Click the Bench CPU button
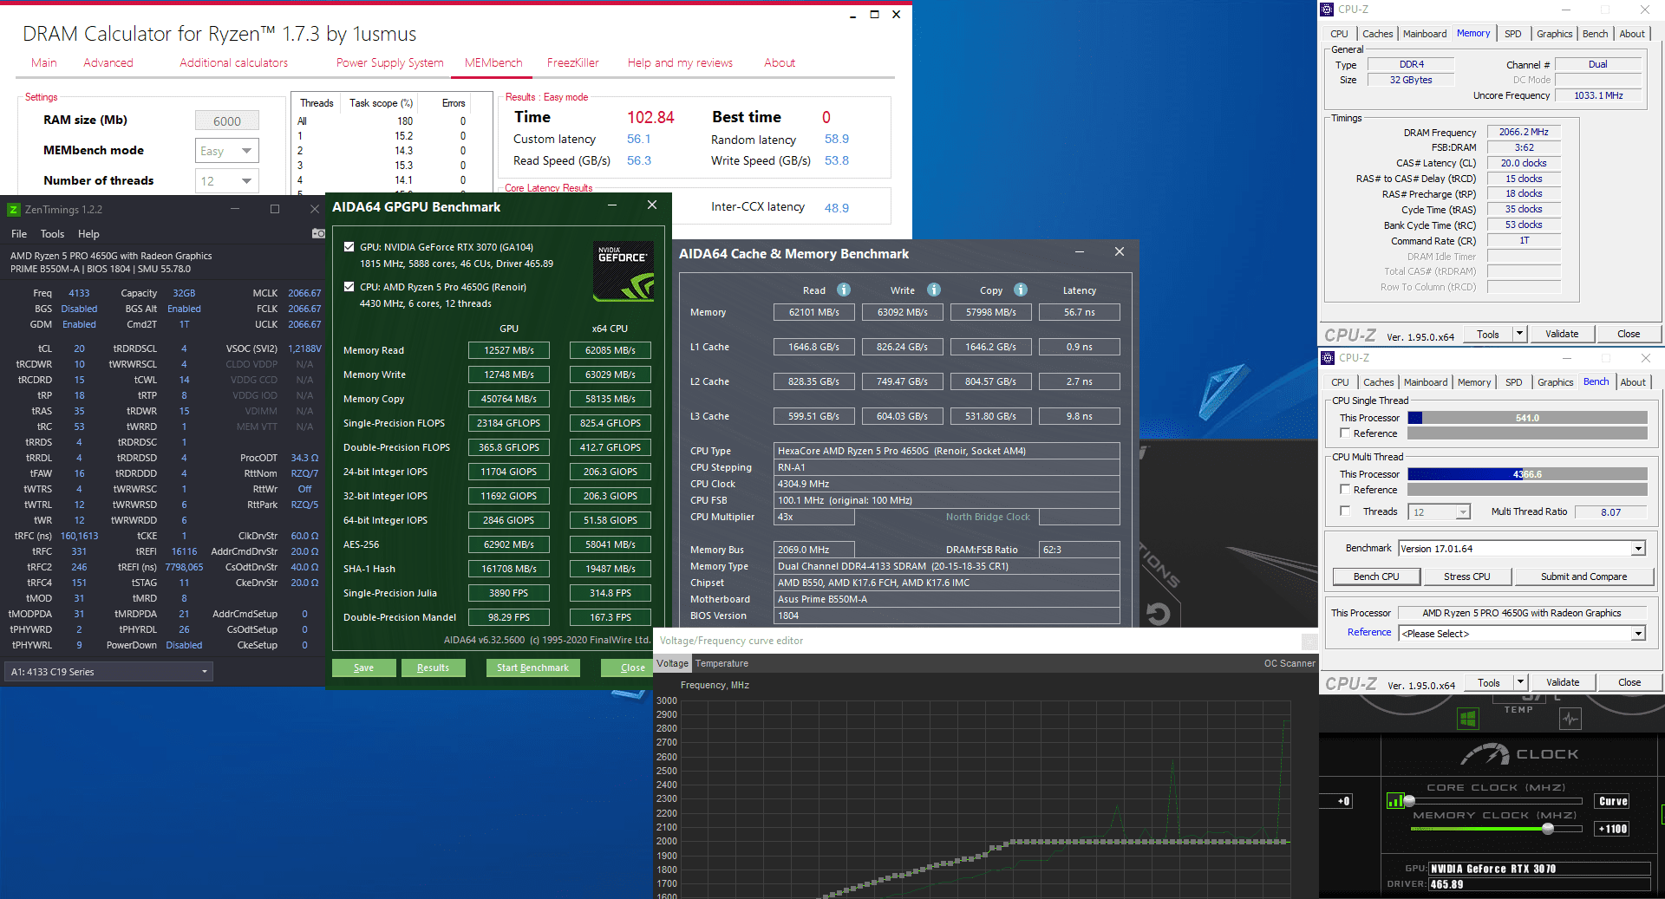Viewport: 1665px width, 899px height. [1376, 577]
